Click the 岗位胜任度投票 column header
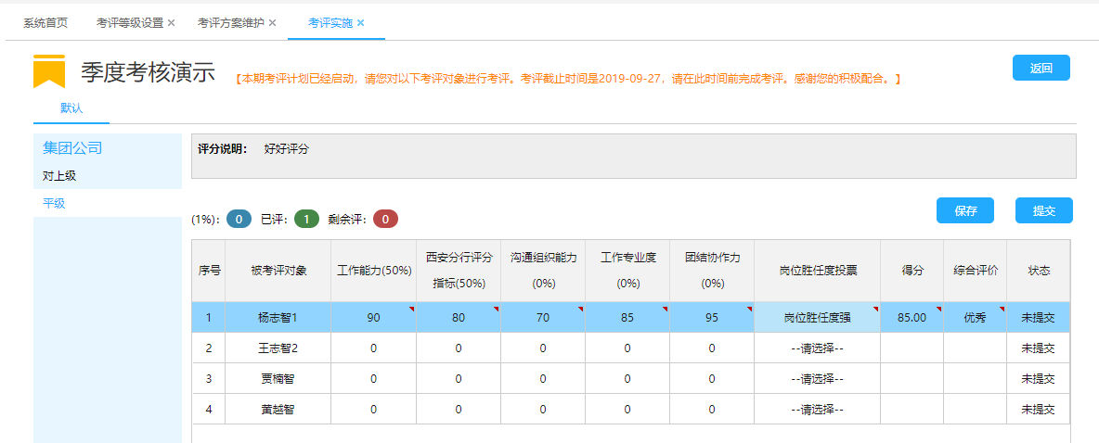 coord(817,271)
